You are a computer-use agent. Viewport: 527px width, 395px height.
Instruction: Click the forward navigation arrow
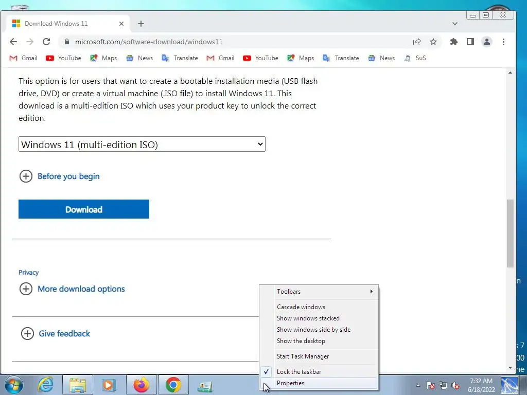[30, 42]
